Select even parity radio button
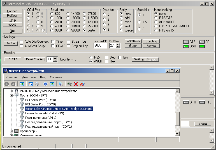The width and height of the screenshot is (216, 150). coord(121,22)
